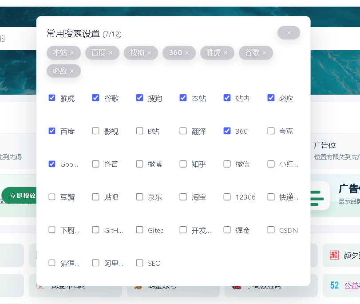Enable the SEO search checkbox
Image resolution: width=360 pixels, height=304 pixels.
(139, 263)
